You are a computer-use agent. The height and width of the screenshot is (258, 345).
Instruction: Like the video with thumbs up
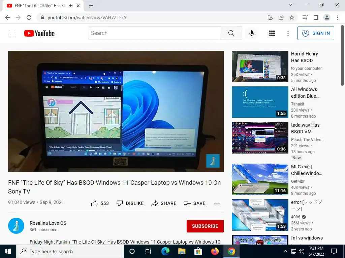pos(100,203)
